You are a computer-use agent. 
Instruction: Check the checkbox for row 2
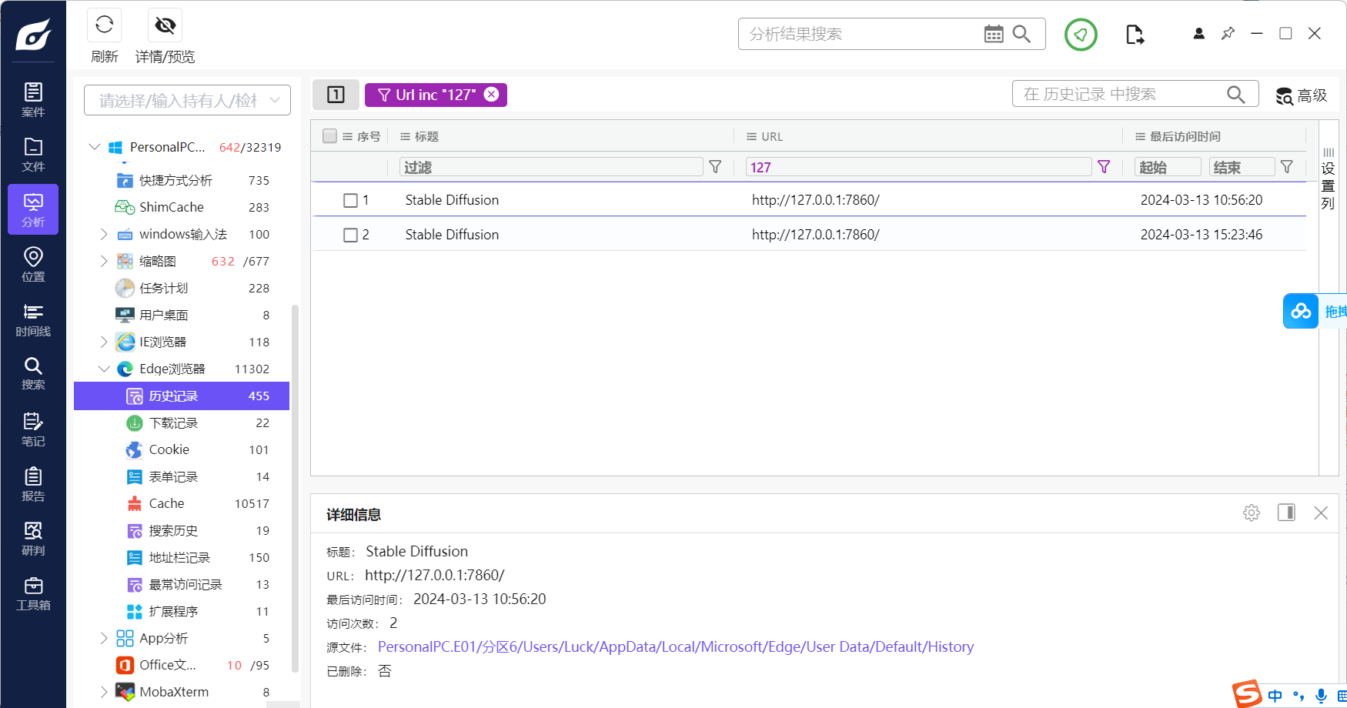tap(350, 235)
